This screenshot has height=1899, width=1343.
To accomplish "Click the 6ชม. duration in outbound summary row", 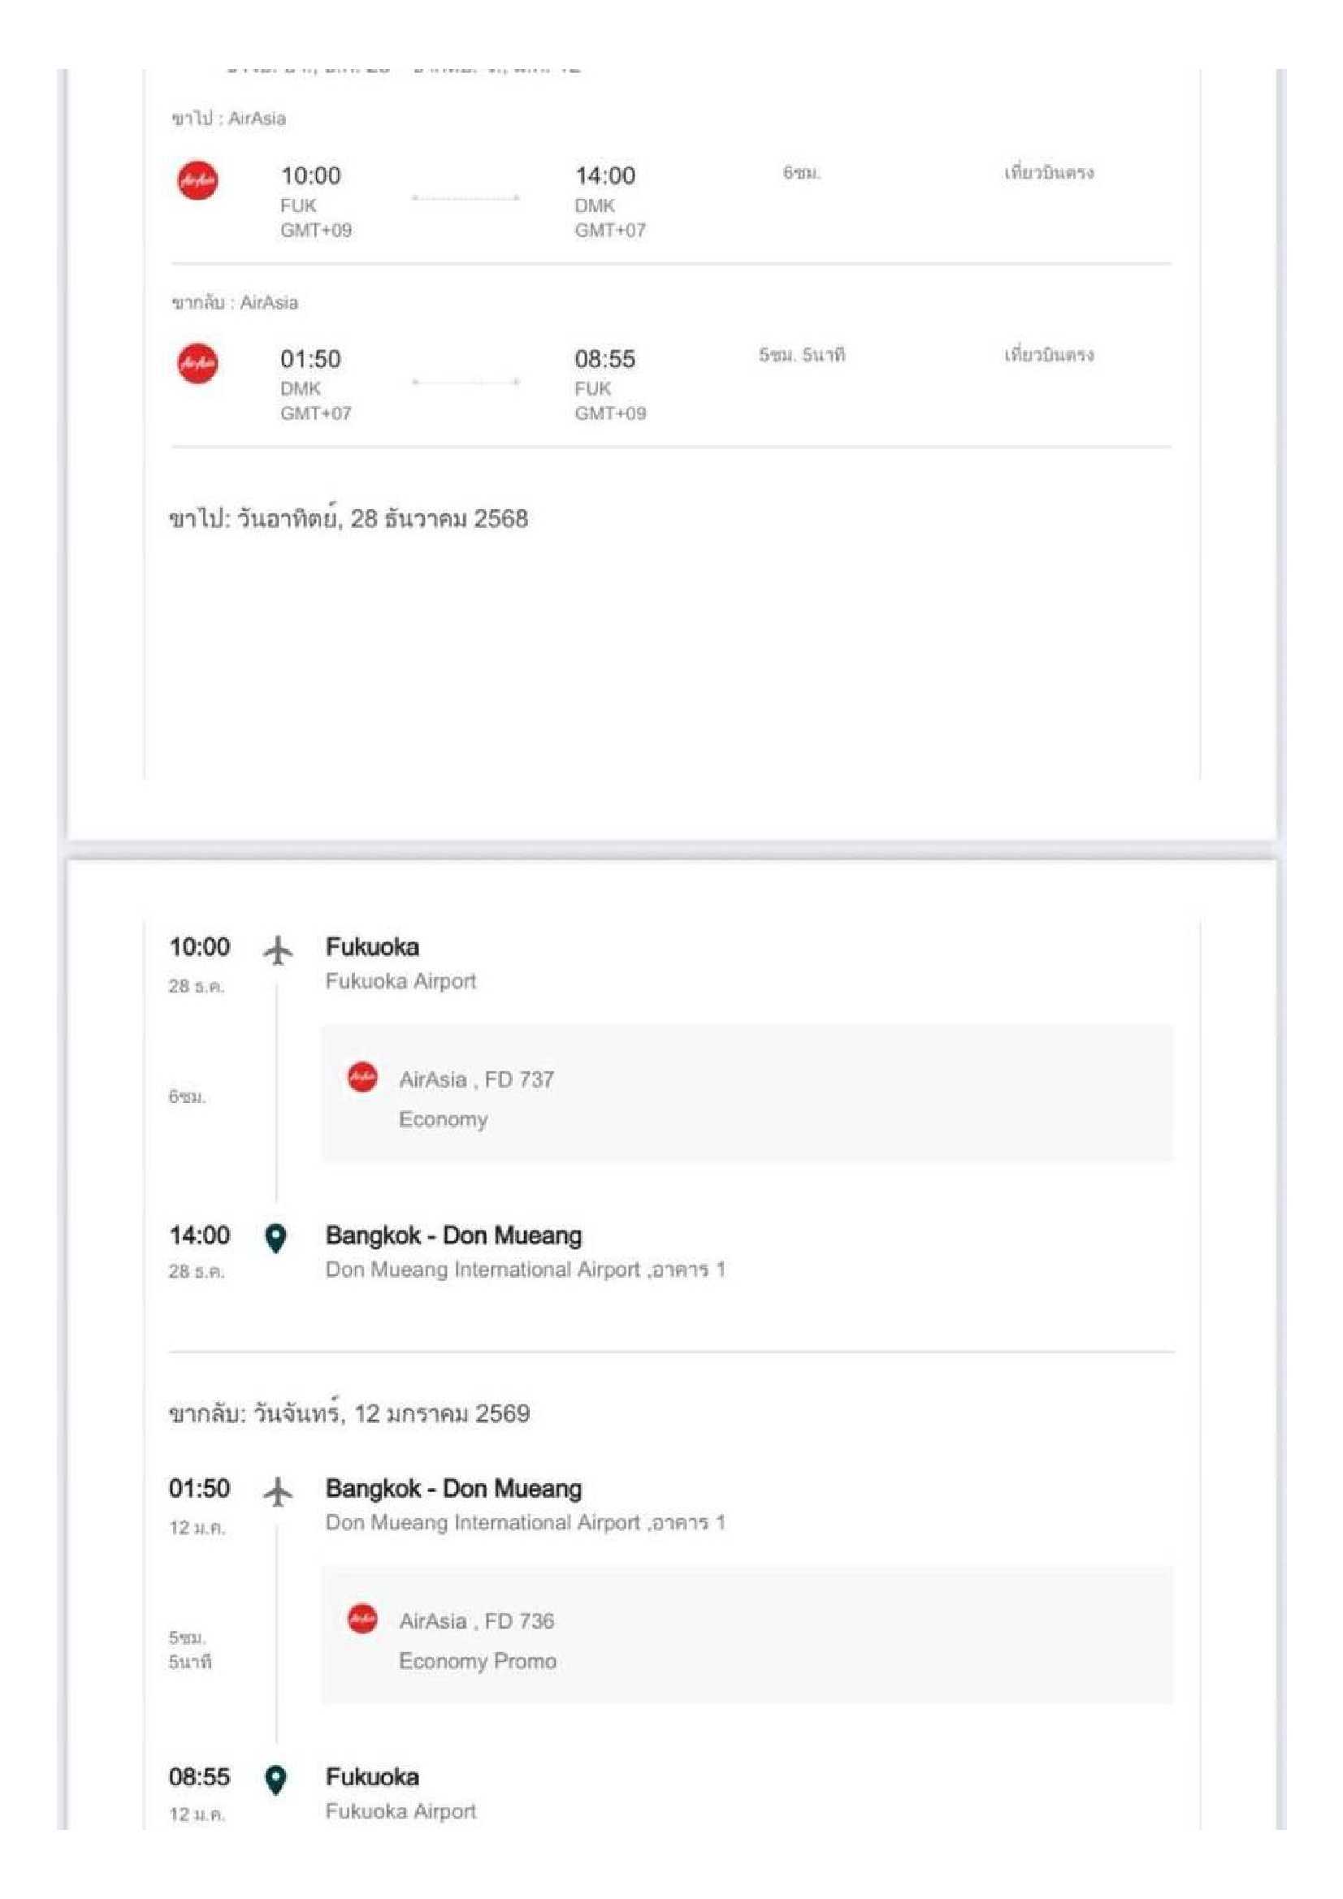I will [x=801, y=173].
